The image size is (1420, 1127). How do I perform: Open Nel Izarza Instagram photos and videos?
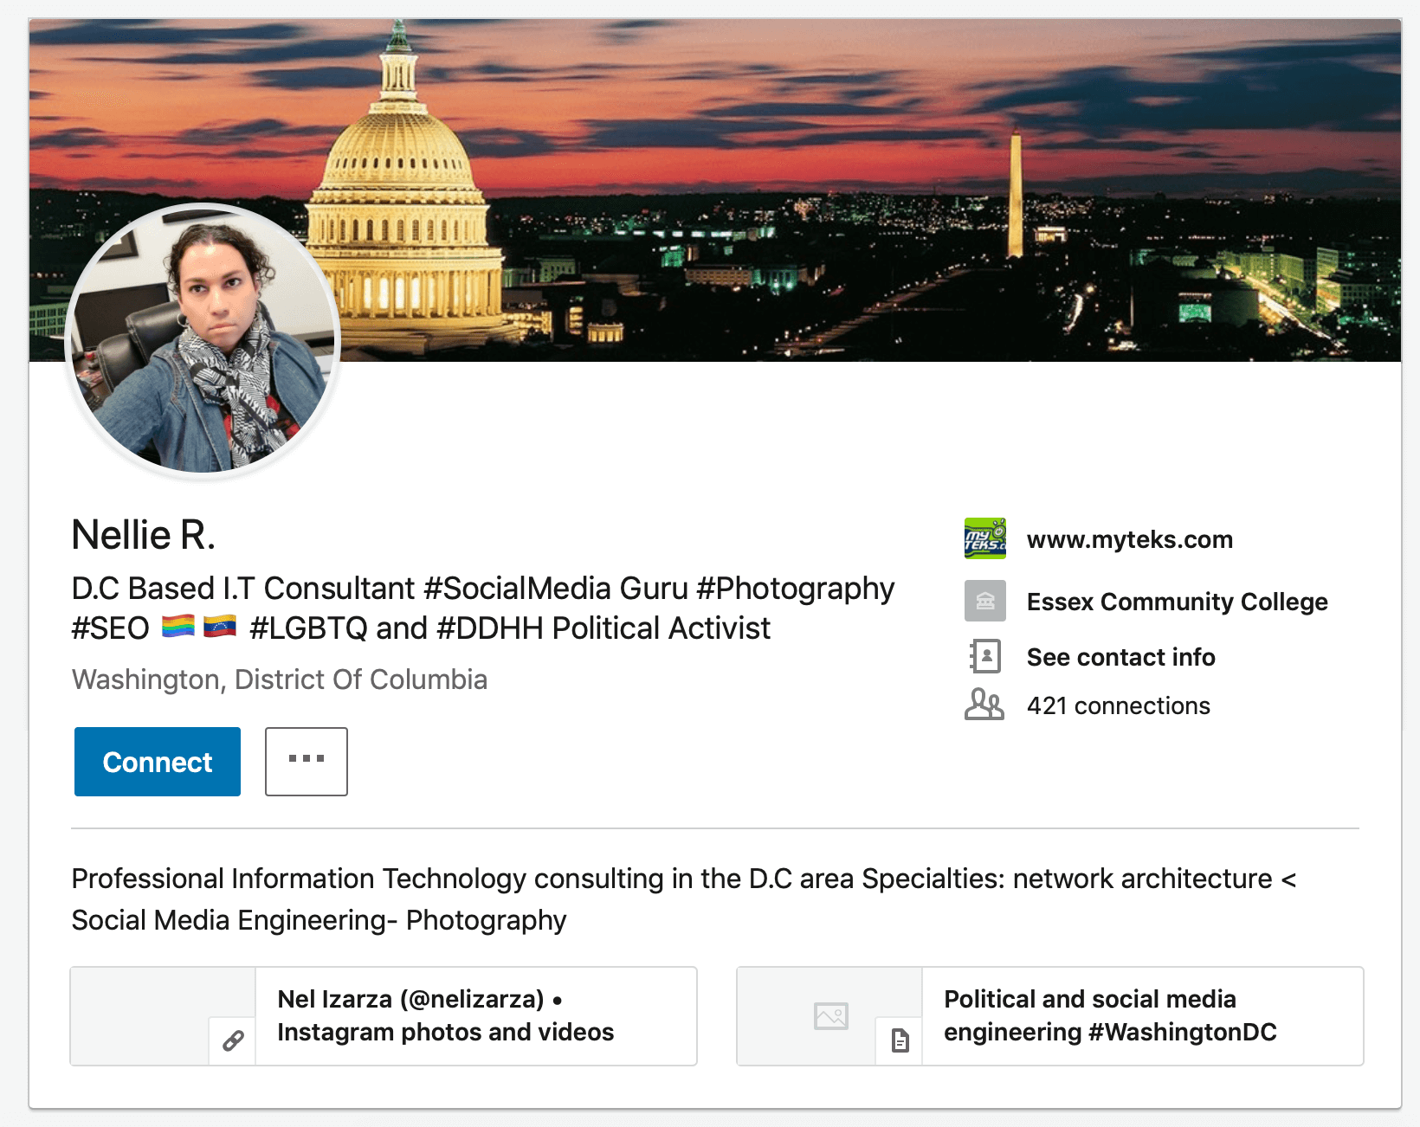point(445,1015)
